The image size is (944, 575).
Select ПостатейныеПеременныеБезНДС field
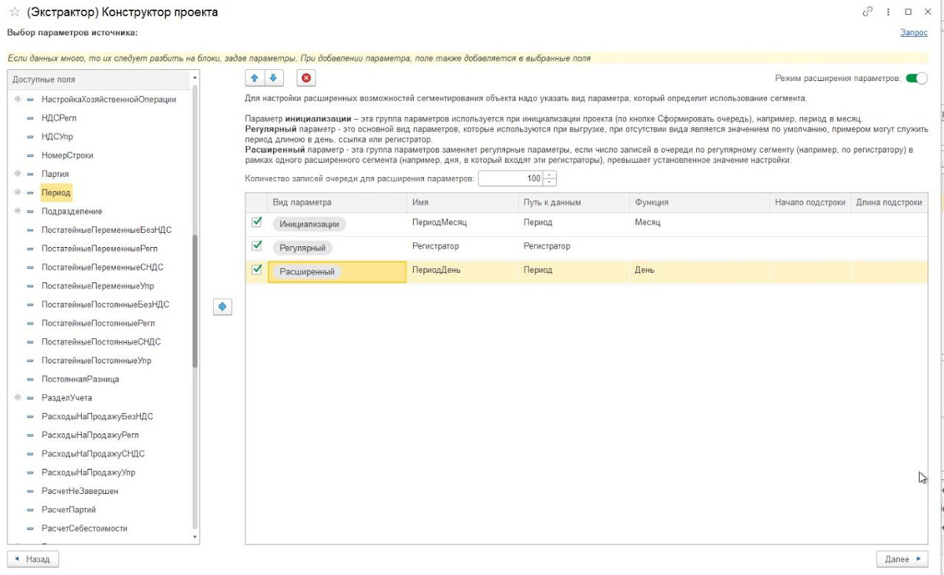[x=106, y=230]
